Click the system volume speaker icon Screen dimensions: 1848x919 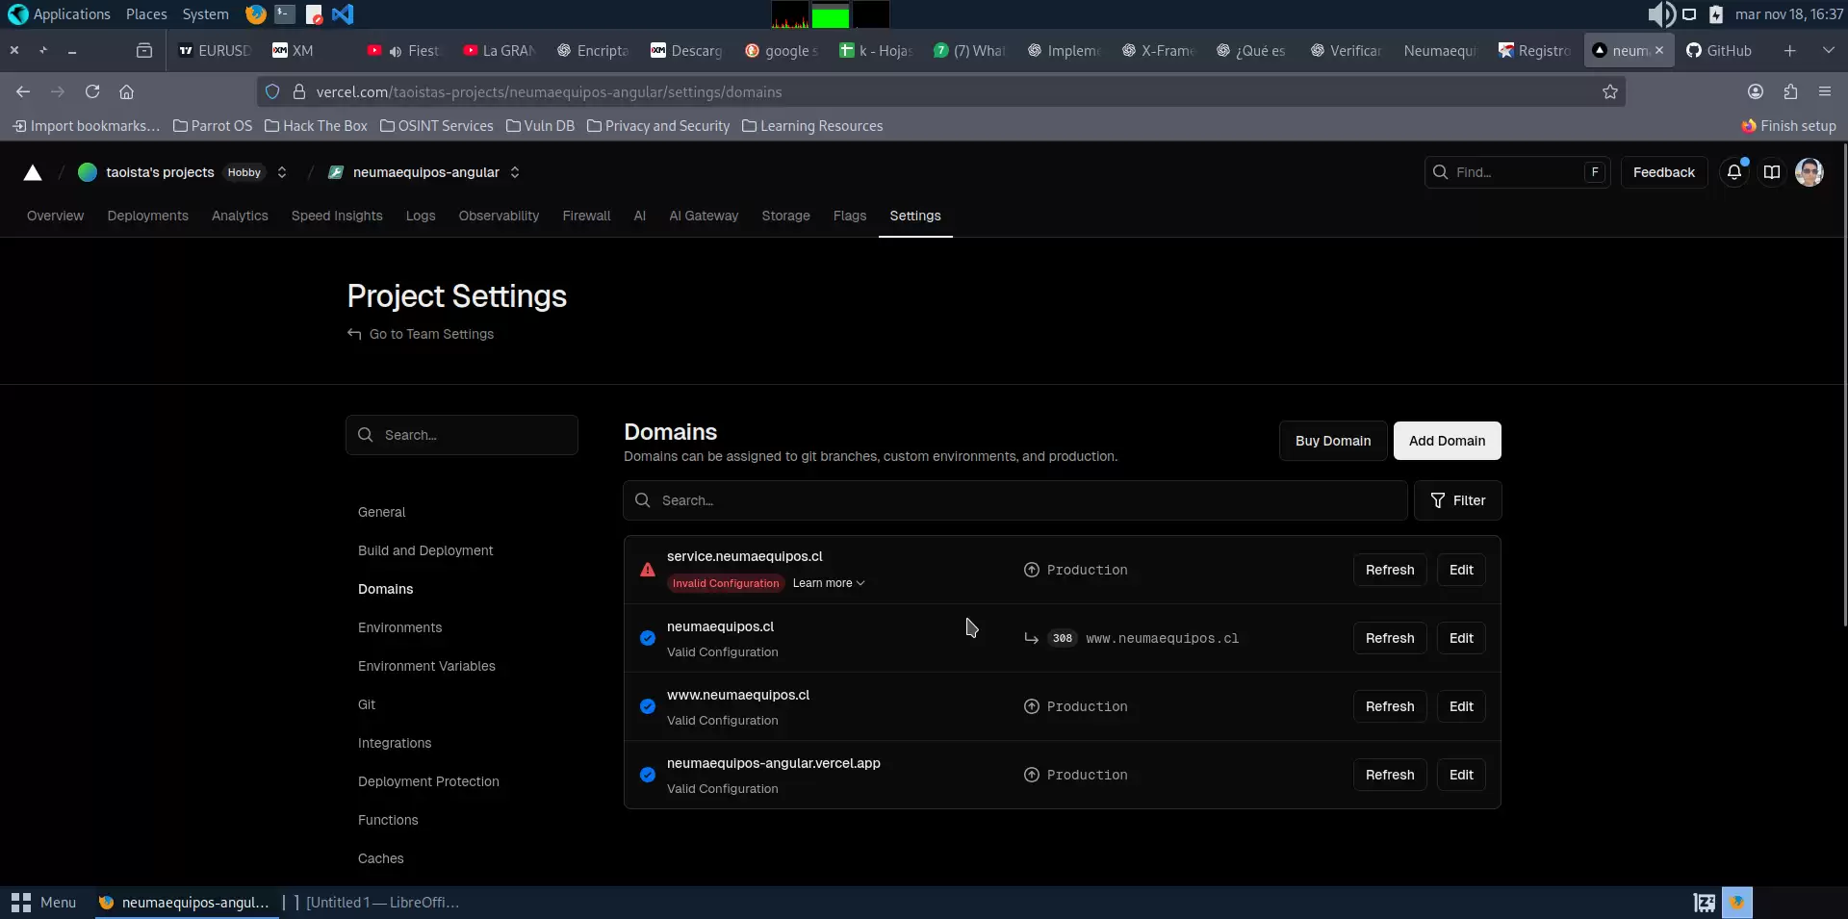coord(1659,14)
